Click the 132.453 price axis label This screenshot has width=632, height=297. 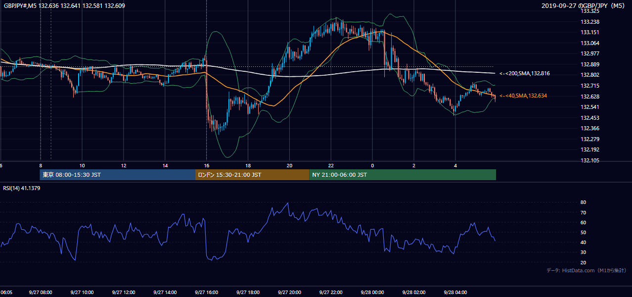pos(590,118)
